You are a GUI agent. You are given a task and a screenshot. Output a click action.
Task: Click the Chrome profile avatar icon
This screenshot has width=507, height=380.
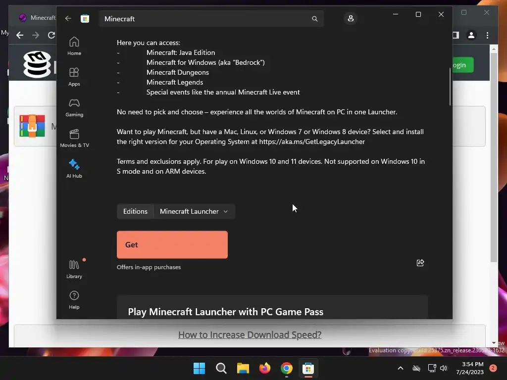coord(471,35)
